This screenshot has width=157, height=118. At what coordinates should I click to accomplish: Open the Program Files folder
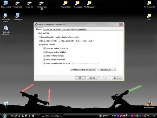pos(66,4)
